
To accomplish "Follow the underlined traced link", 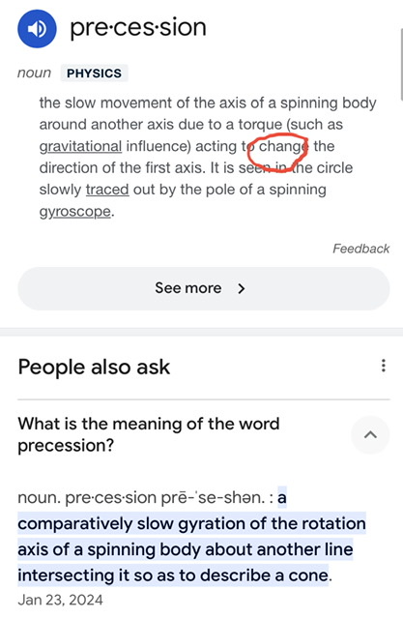I will pyautogui.click(x=107, y=190).
